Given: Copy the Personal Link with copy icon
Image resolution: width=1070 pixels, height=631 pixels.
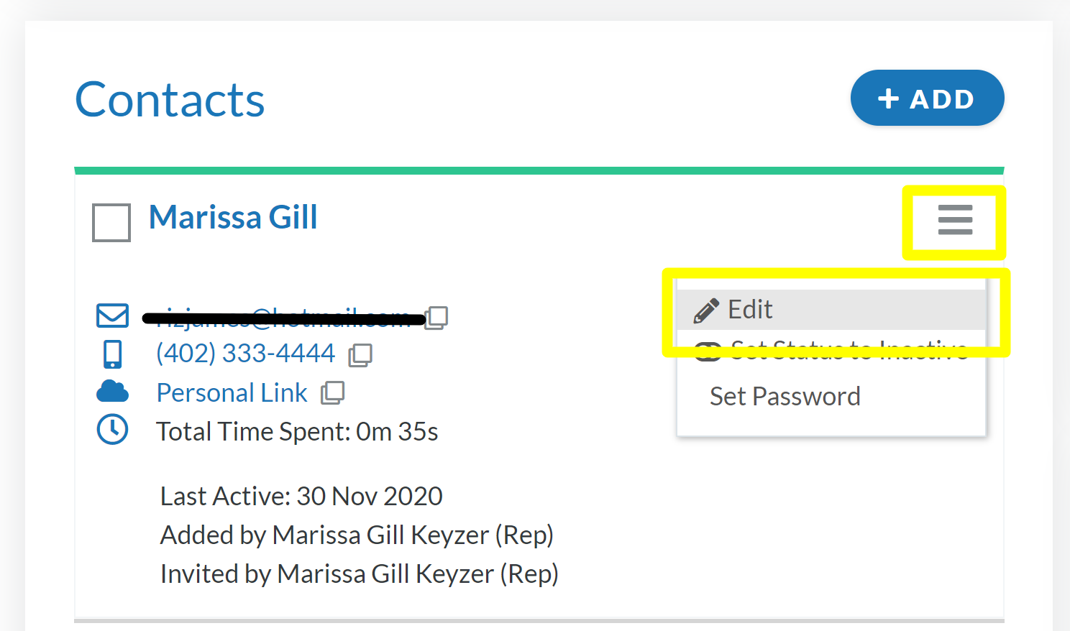Looking at the screenshot, I should [x=332, y=392].
